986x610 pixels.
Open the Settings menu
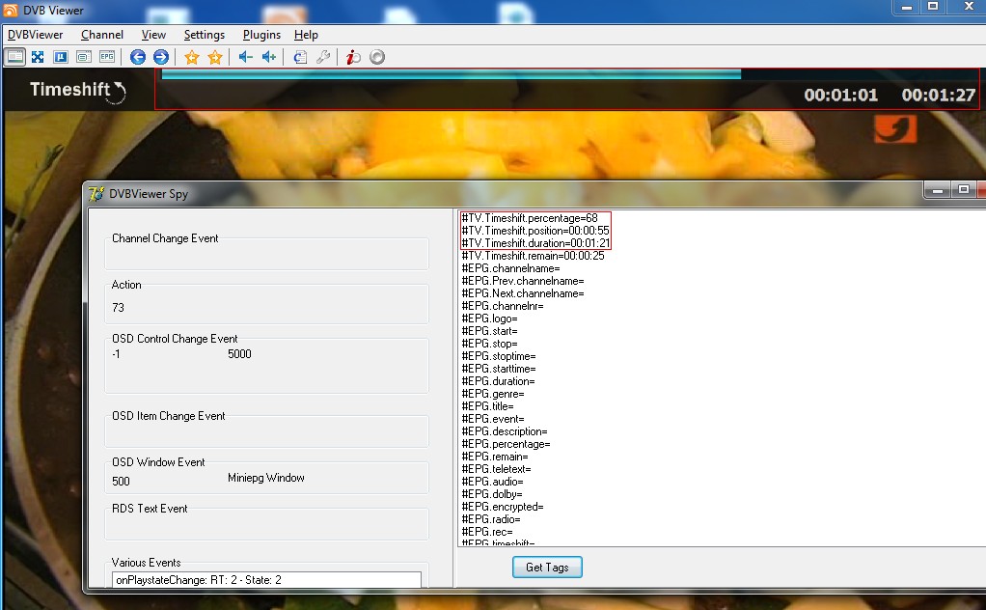point(204,35)
